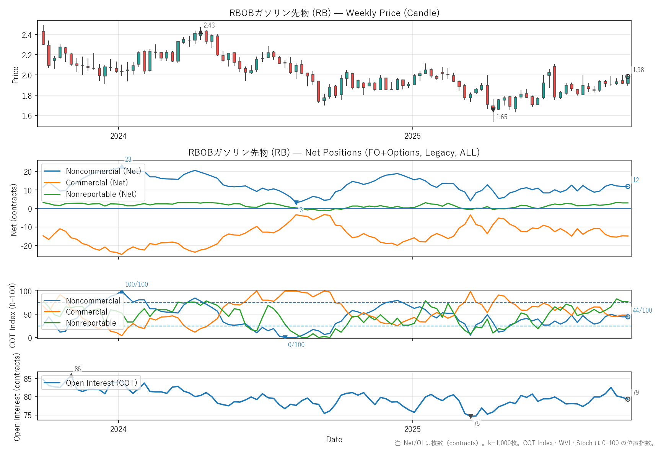Click the 2025 tick label under price chart
The width and height of the screenshot is (661, 451).
412,136
